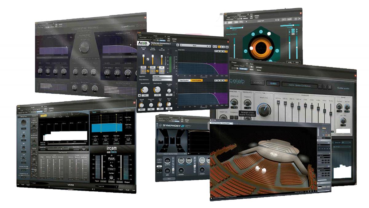Open preset list menu icon in Spacelab header
Screen dimensions: 369x208
point(330,87)
